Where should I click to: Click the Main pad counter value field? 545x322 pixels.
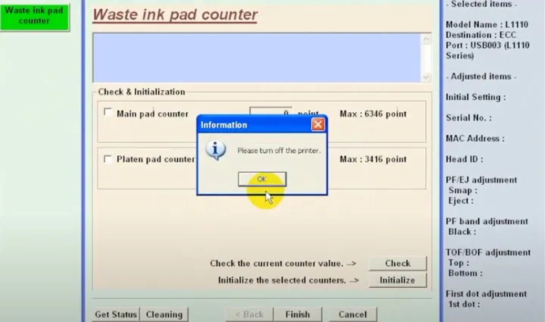pos(271,111)
